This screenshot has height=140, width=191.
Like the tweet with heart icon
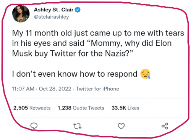coord(121,126)
